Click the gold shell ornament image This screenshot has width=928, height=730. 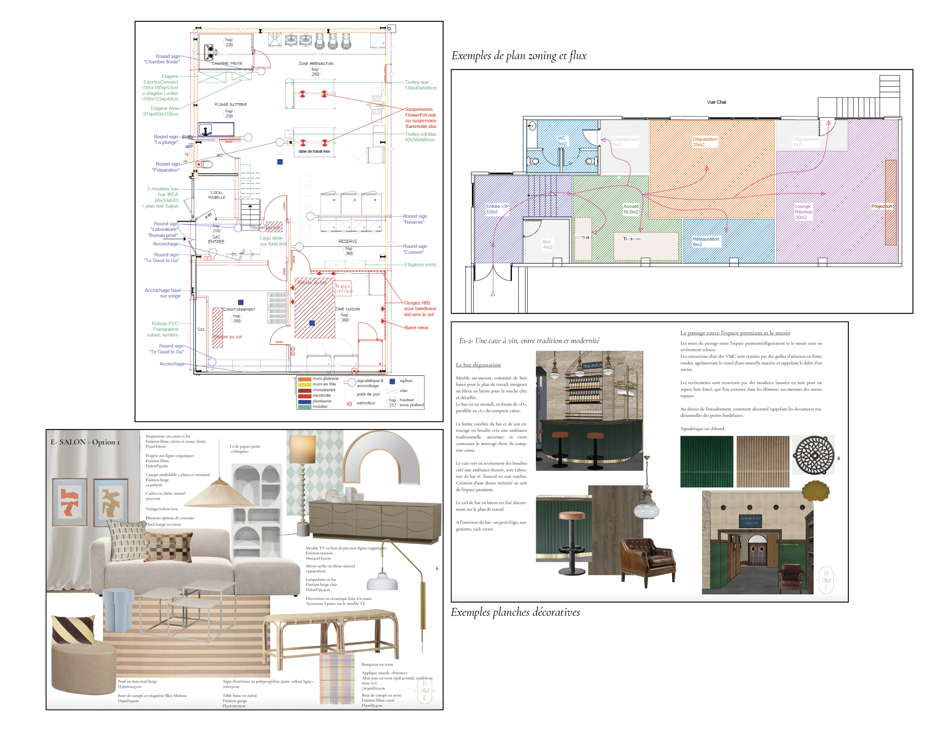[x=815, y=490]
